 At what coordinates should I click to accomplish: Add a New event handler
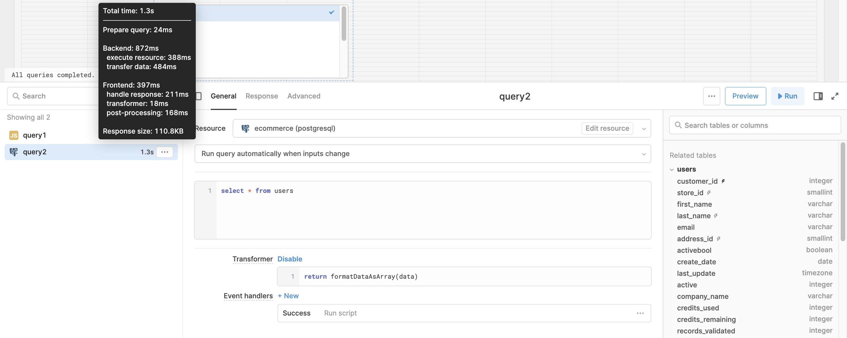pyautogui.click(x=288, y=296)
